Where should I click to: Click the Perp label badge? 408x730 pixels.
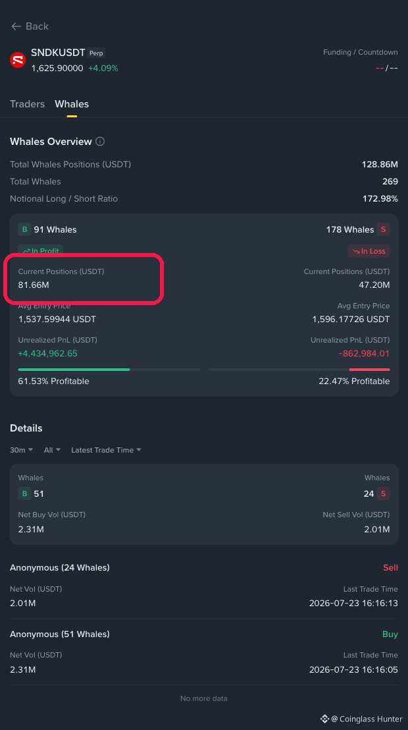coord(96,53)
